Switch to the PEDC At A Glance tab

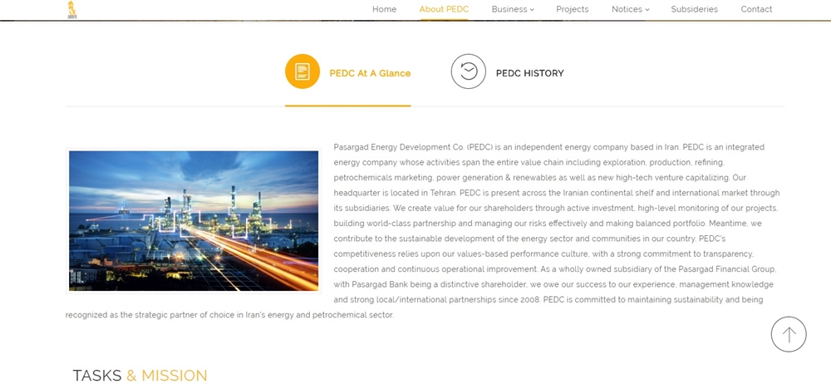[x=370, y=73]
